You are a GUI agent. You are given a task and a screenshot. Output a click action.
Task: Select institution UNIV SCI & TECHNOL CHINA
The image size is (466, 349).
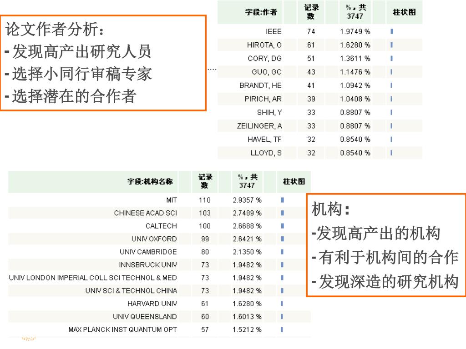tap(131, 291)
